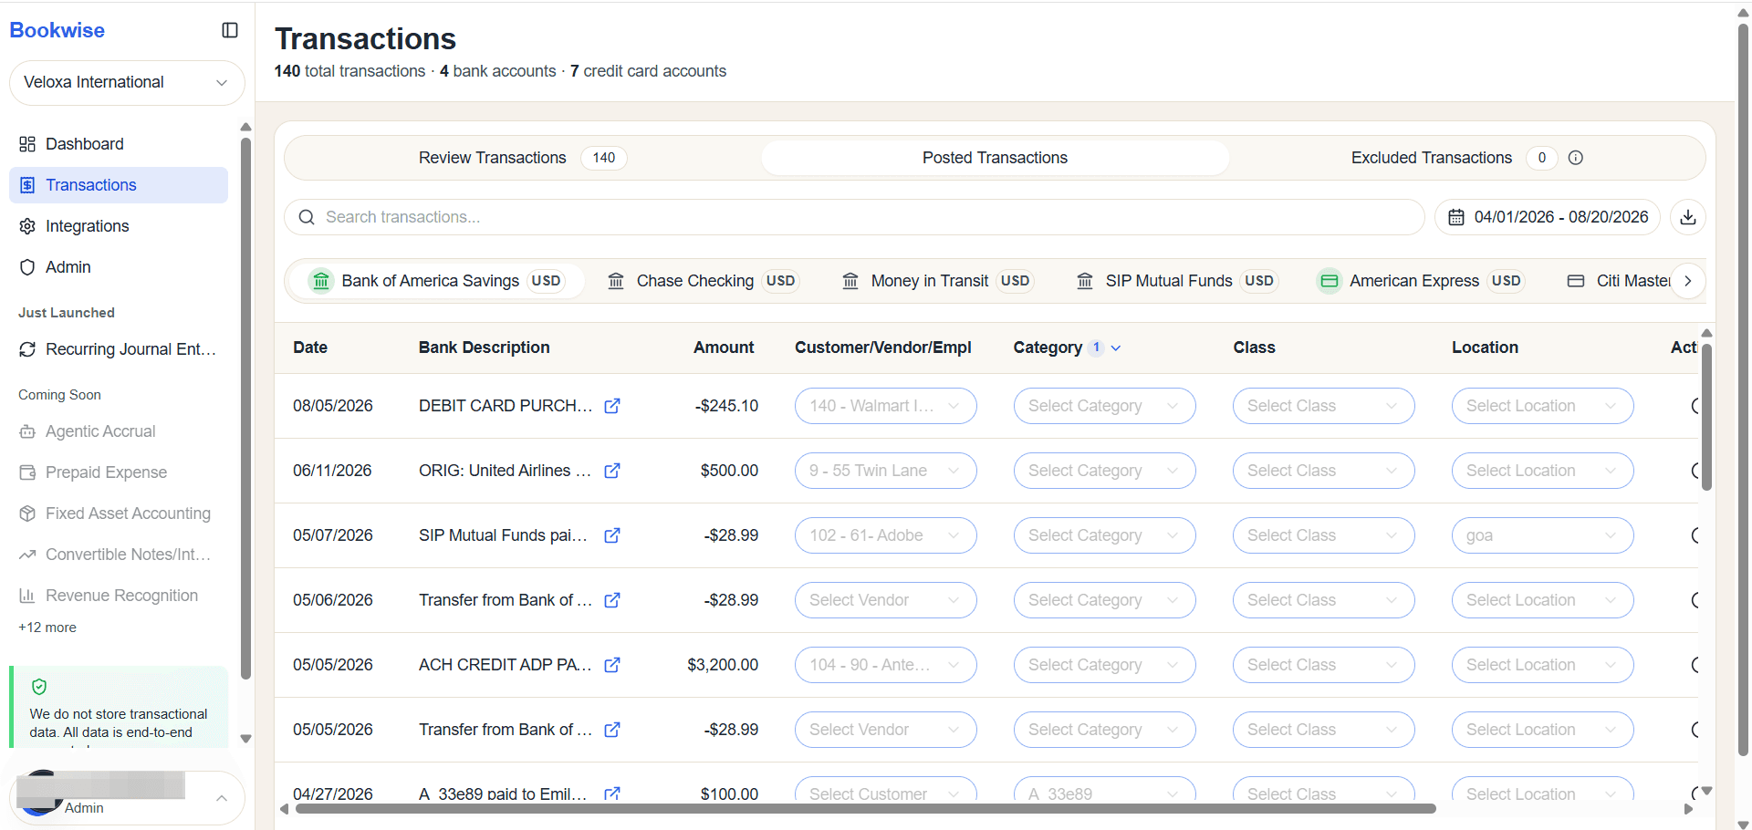
Task: Click the Search transactions field
Action: 854,217
